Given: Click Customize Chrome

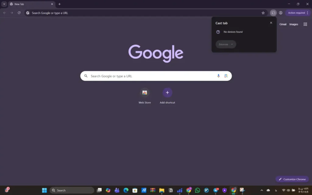Looking at the screenshot, I should 292,179.
